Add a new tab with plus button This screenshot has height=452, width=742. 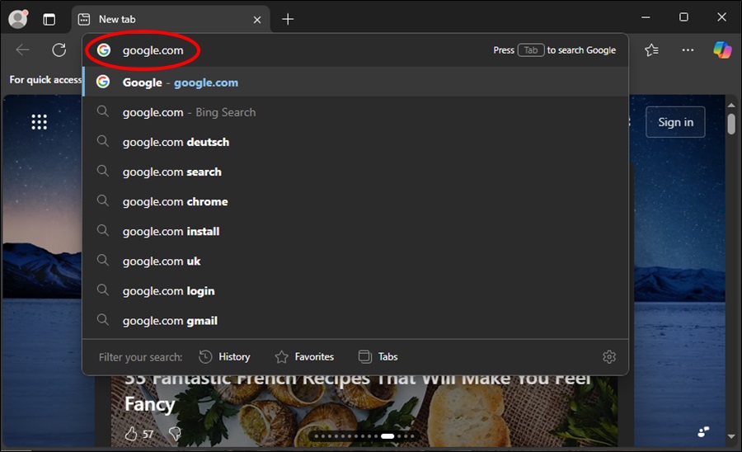click(287, 19)
